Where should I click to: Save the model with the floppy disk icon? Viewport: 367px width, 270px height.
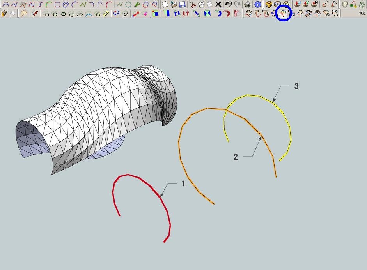[x=182, y=4]
